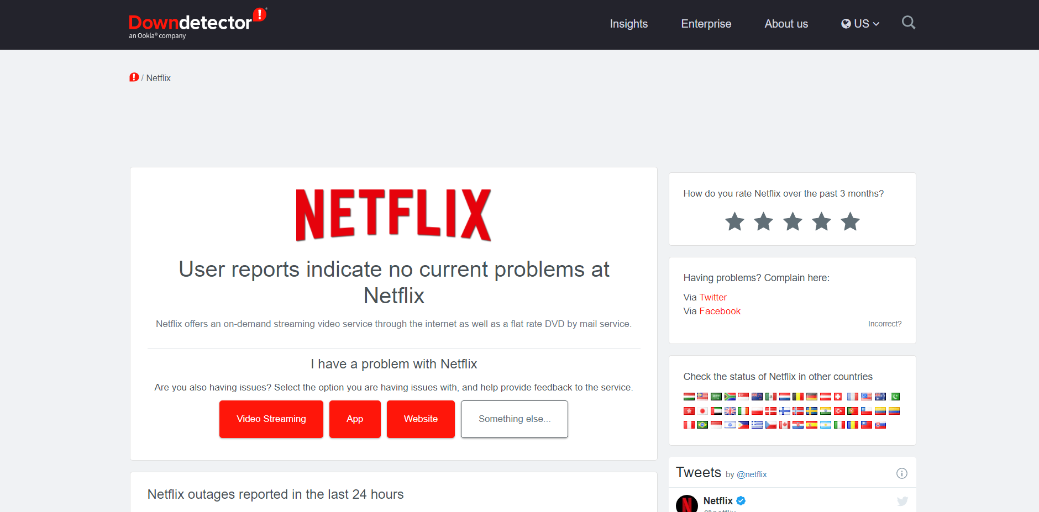Select the Mexico flag
Screen dimensions: 1039x512
click(x=771, y=397)
